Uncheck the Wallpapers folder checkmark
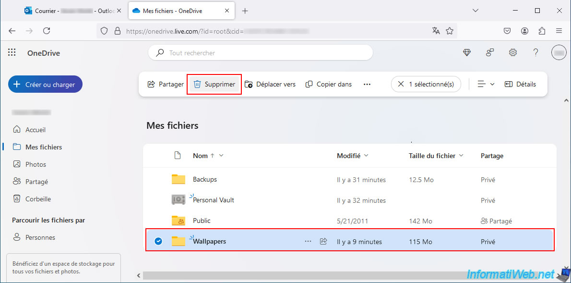 pos(158,241)
